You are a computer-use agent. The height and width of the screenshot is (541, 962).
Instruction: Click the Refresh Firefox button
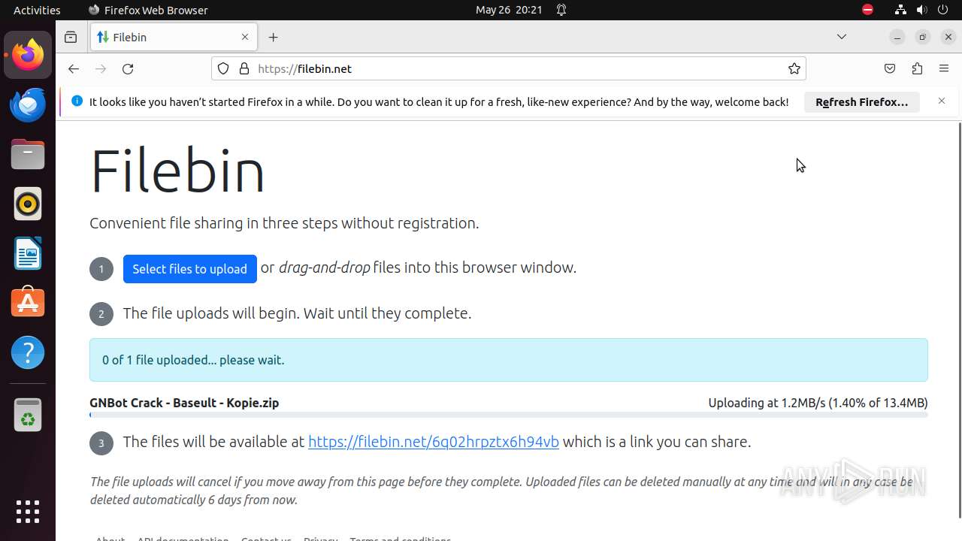tap(862, 102)
